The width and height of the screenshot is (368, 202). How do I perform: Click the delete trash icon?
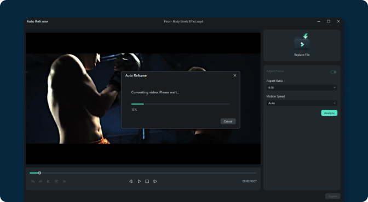tap(56, 181)
